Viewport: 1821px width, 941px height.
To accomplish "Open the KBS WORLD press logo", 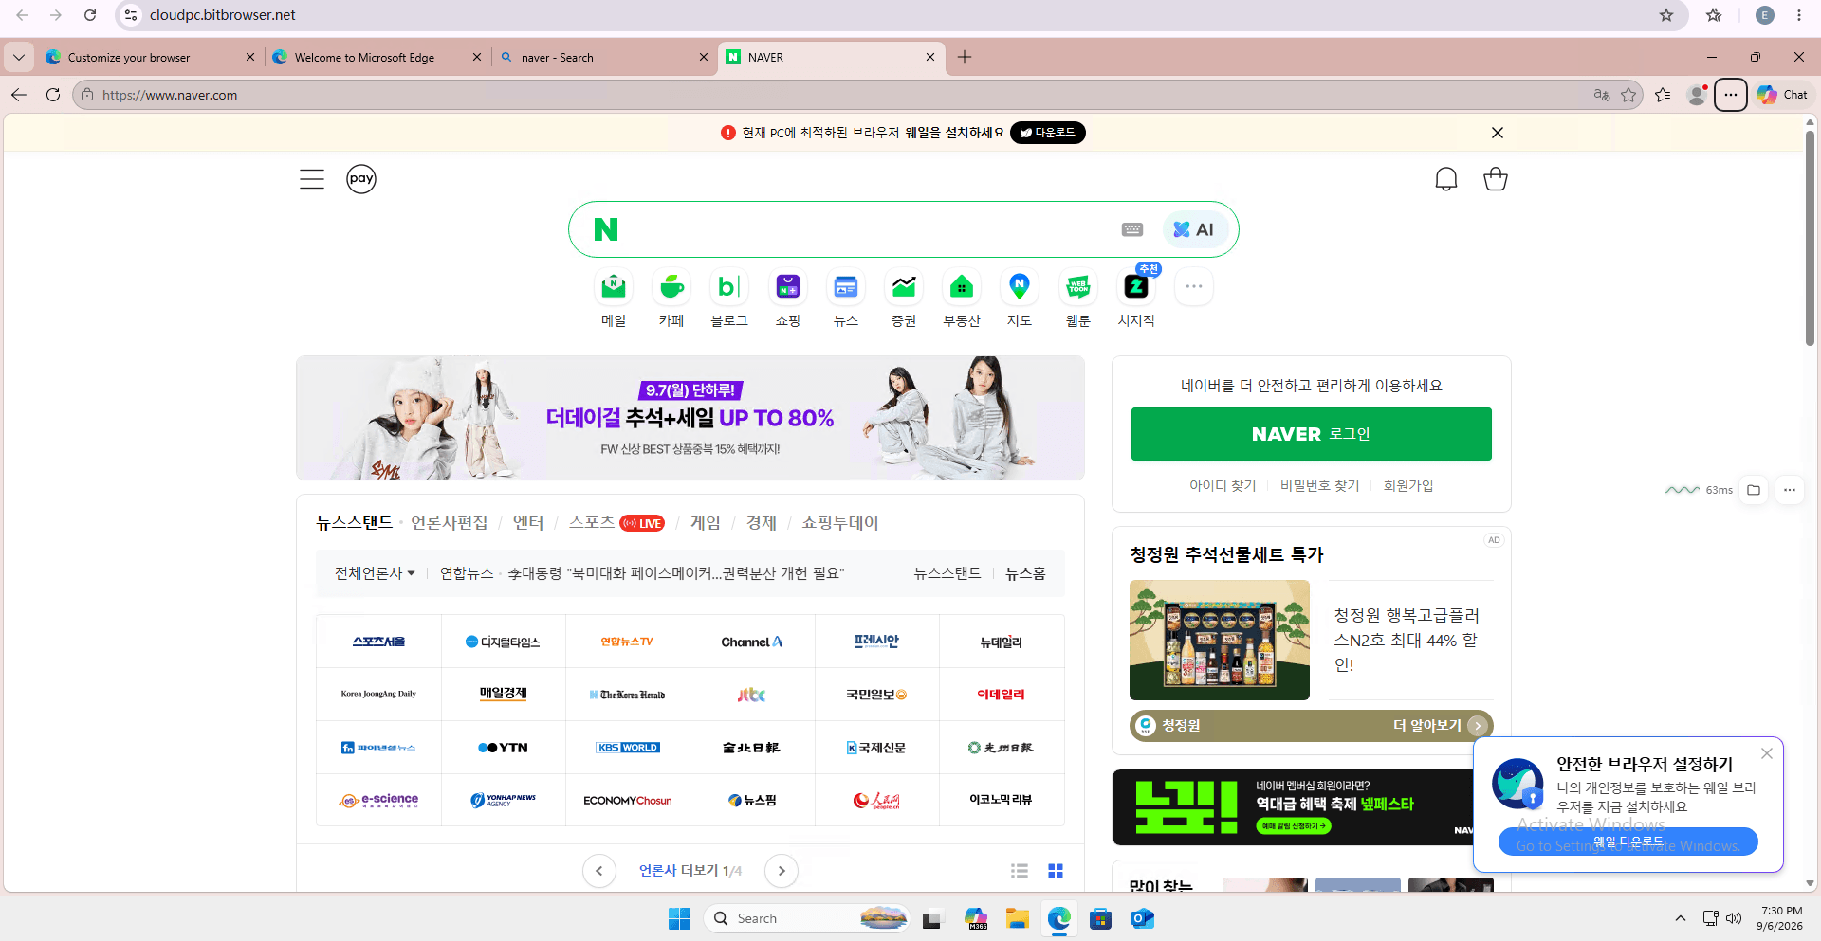I will point(628,748).
